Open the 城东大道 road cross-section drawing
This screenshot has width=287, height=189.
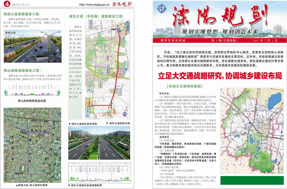point(99,173)
